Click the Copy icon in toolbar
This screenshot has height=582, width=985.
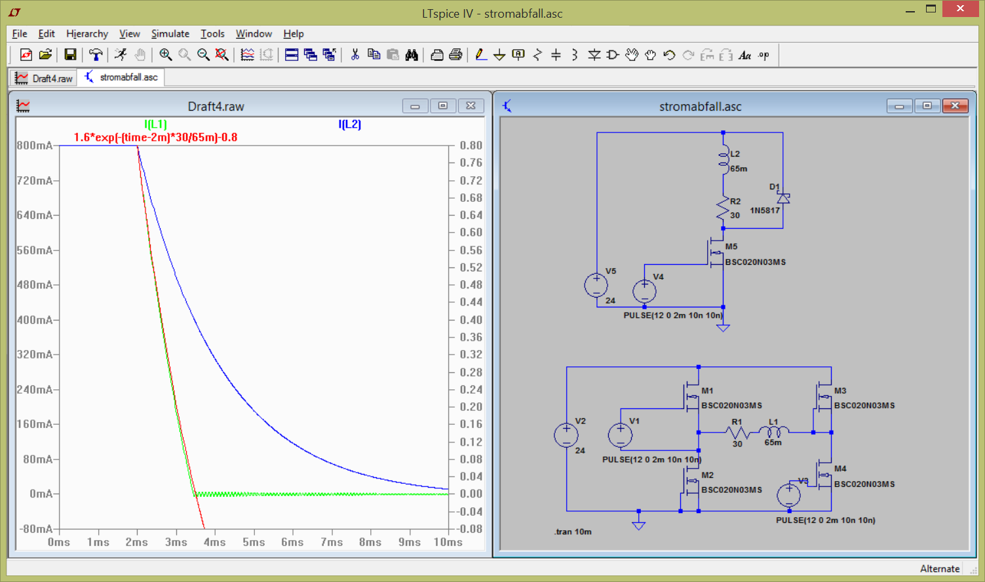point(374,55)
